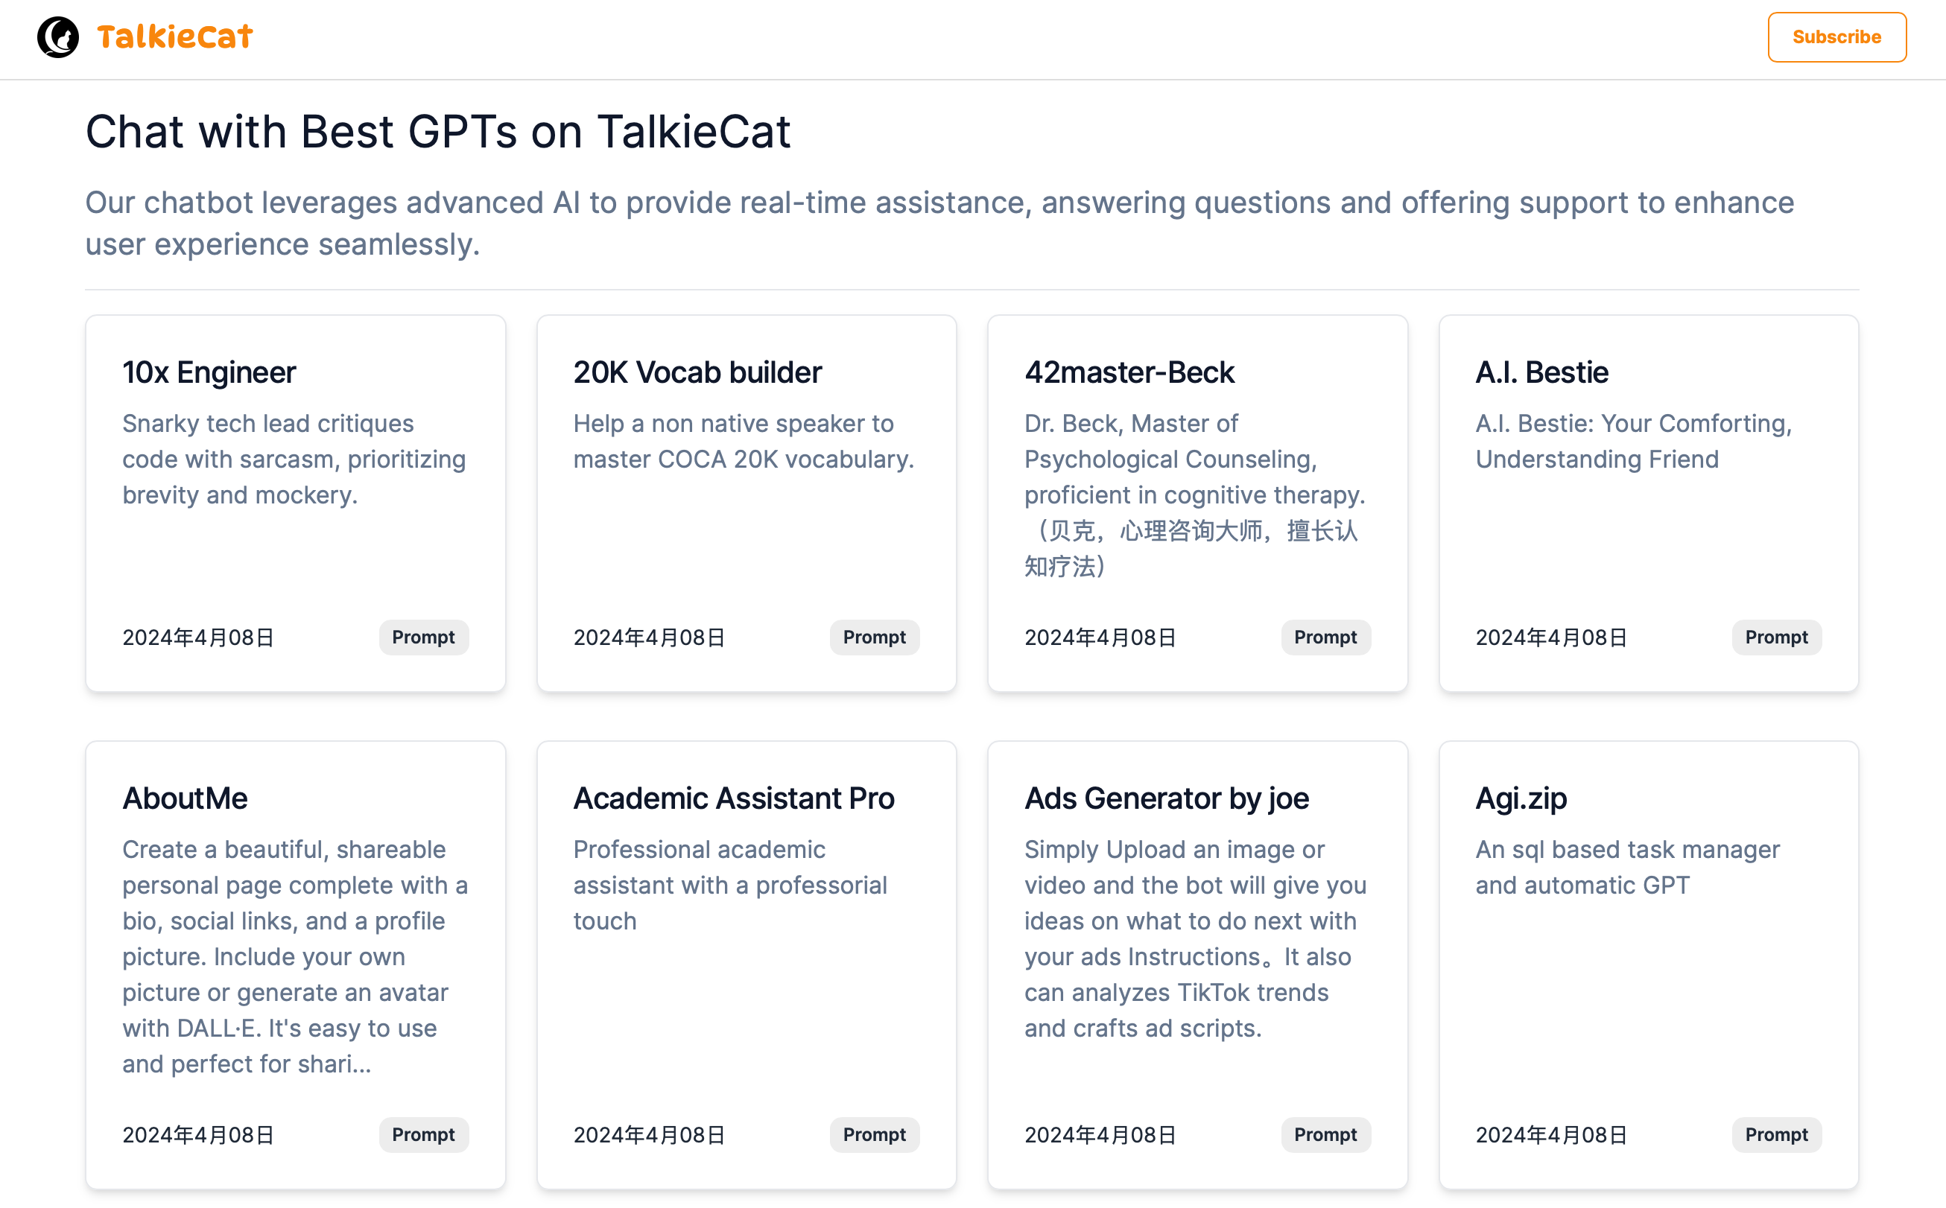The image size is (1946, 1208).
Task: Select the AboutMe card title
Action: pos(185,798)
